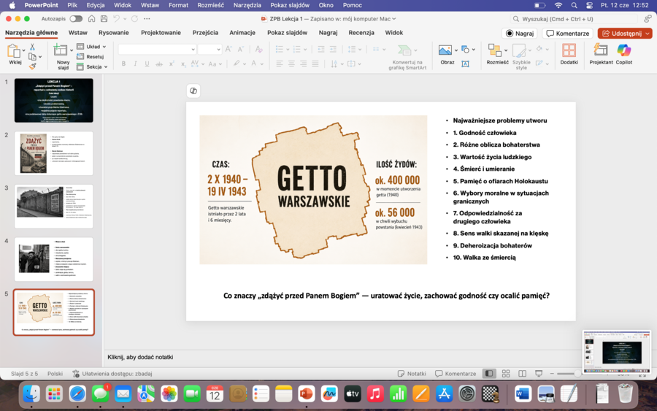This screenshot has width=657, height=411.
Task: Switch to the Recenzja tab
Action: click(x=361, y=33)
